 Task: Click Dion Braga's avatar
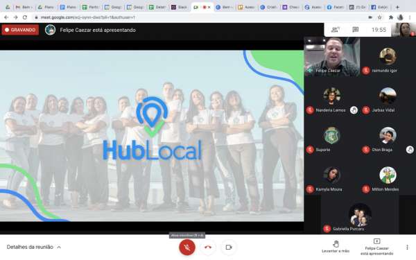388,135
